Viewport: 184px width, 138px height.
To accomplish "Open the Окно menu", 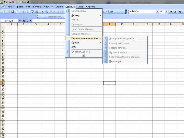I will pos(80,7).
